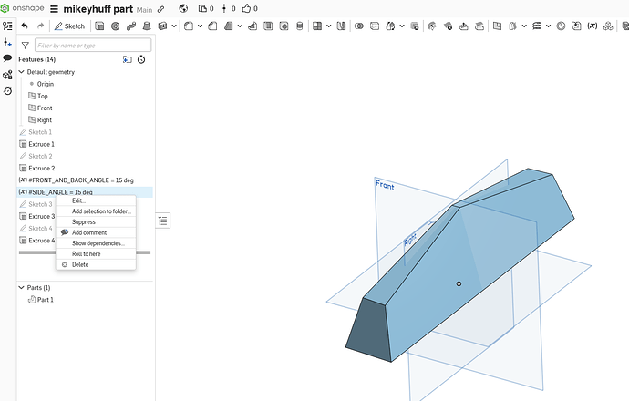Collapse the Parts (1) section
The height and width of the screenshot is (401, 629).
pyautogui.click(x=22, y=287)
